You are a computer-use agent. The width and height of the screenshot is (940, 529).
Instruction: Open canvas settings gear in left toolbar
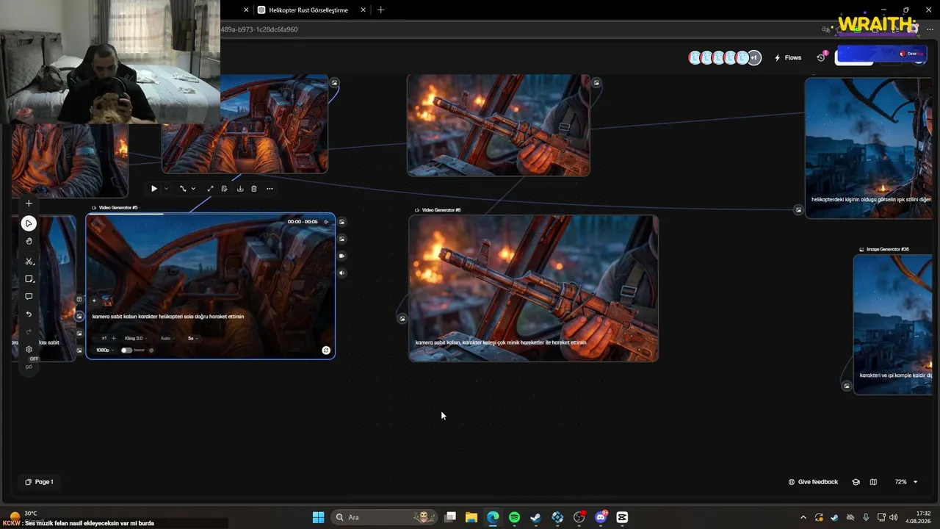(x=29, y=350)
